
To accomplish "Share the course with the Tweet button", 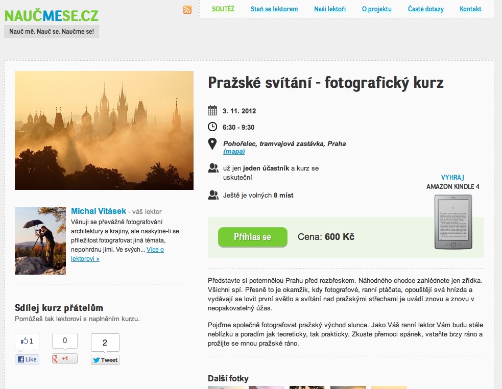I will [x=105, y=360].
